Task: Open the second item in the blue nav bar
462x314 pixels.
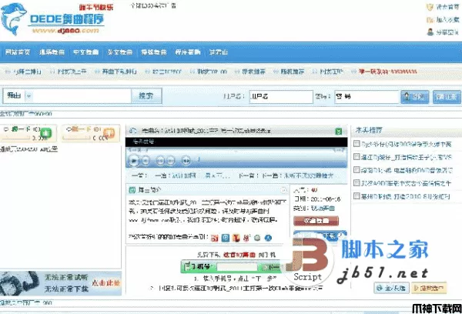Action: (x=52, y=52)
